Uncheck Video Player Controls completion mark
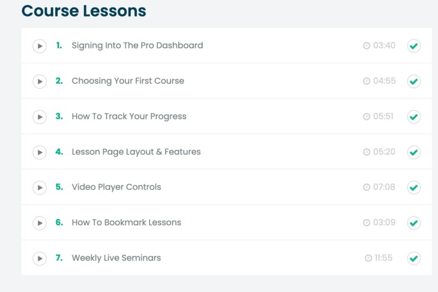The image size is (438, 292). click(414, 187)
